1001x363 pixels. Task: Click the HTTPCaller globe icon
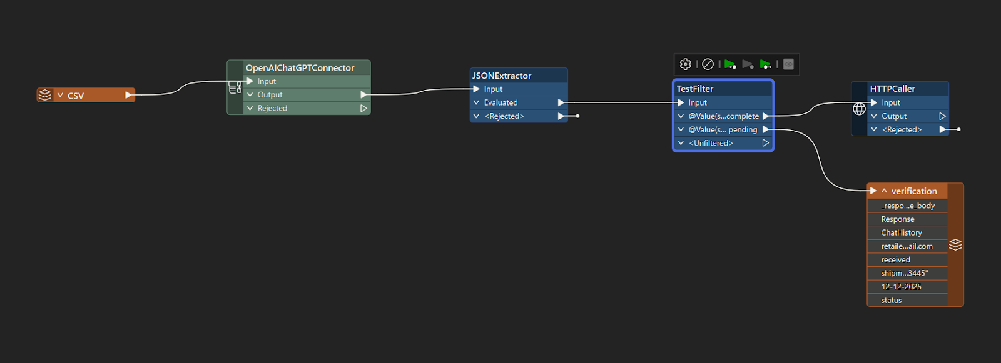860,109
